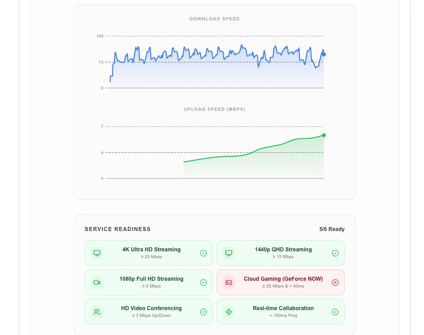Click the monitor icon for 1440p QHD Streaming
This screenshot has width=424, height=335.
(x=229, y=253)
